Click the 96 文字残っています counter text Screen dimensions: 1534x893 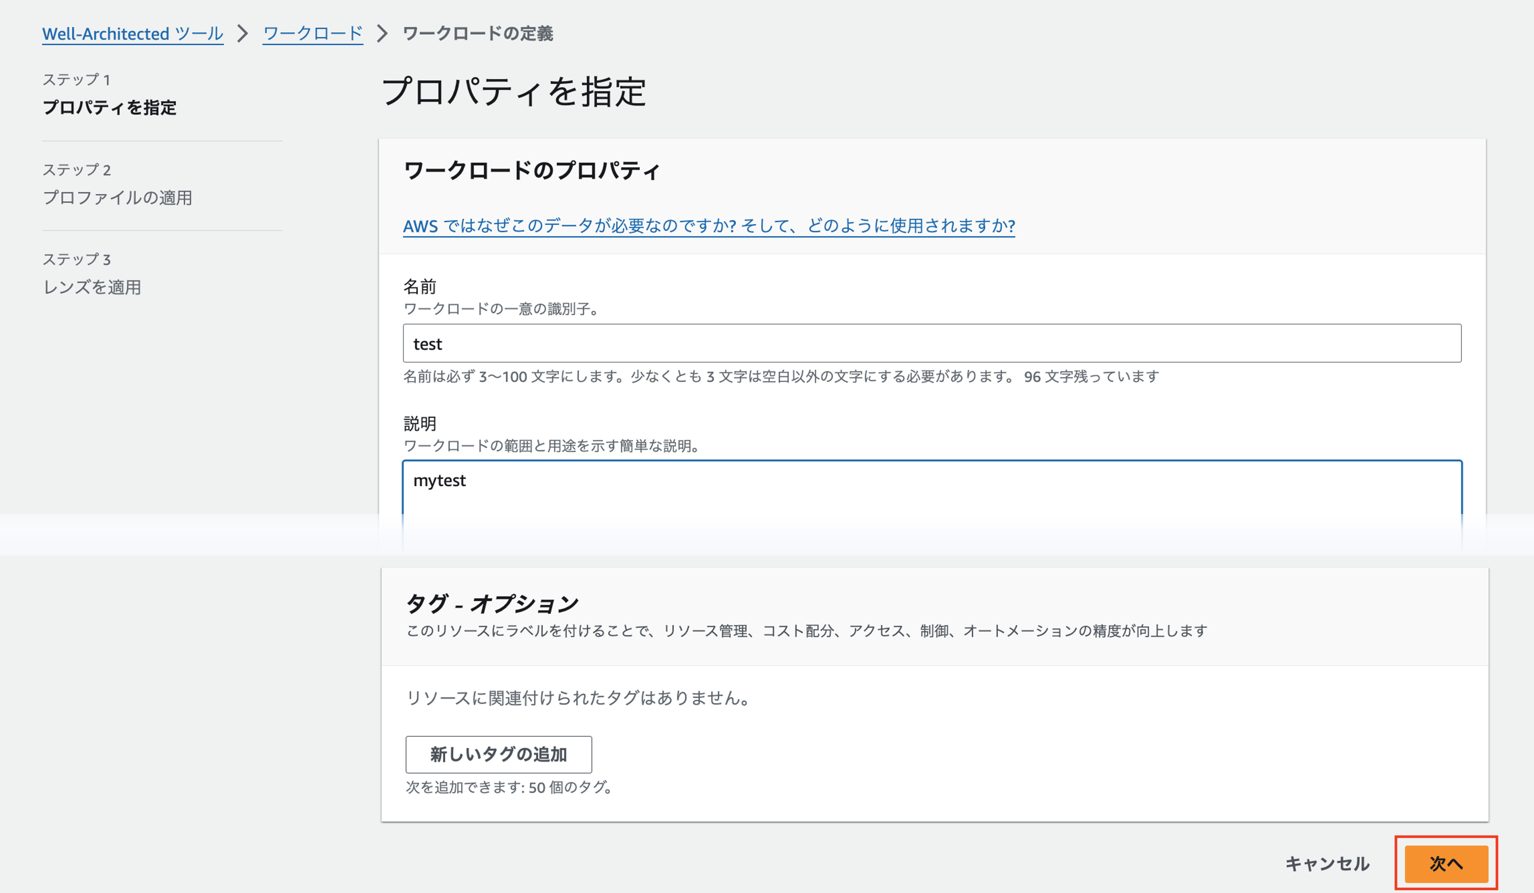tap(1091, 376)
